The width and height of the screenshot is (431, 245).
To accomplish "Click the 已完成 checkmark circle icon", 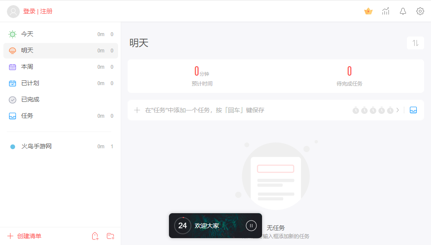I will pyautogui.click(x=12, y=100).
